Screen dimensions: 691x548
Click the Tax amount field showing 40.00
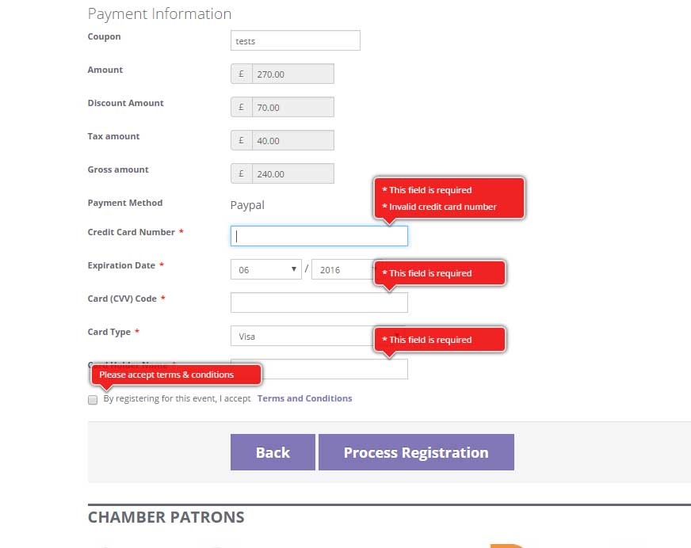click(x=292, y=140)
